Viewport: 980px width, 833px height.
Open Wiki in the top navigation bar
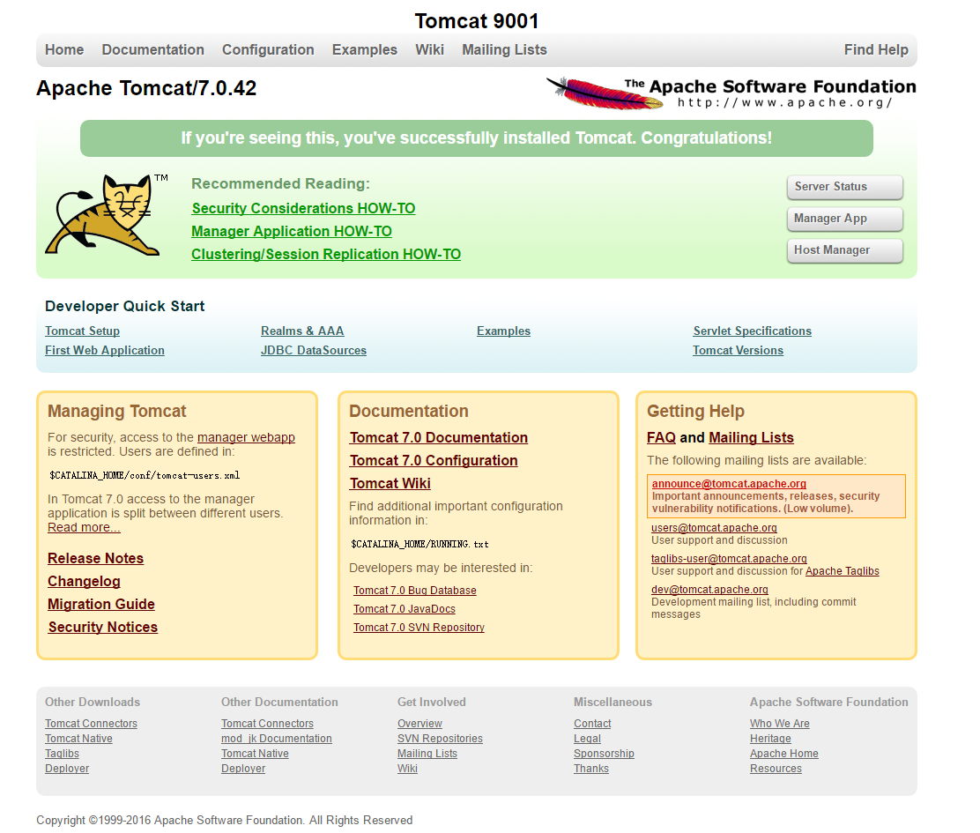click(x=430, y=50)
